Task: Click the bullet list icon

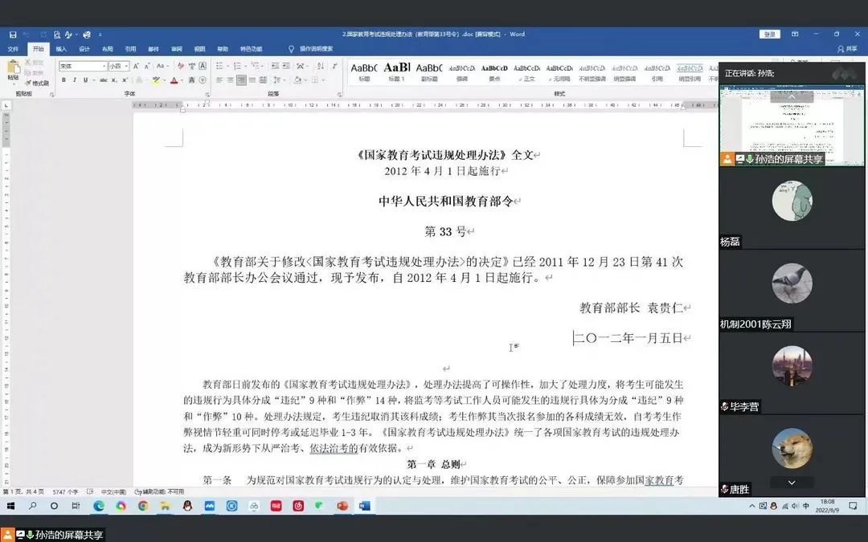Action: point(219,67)
